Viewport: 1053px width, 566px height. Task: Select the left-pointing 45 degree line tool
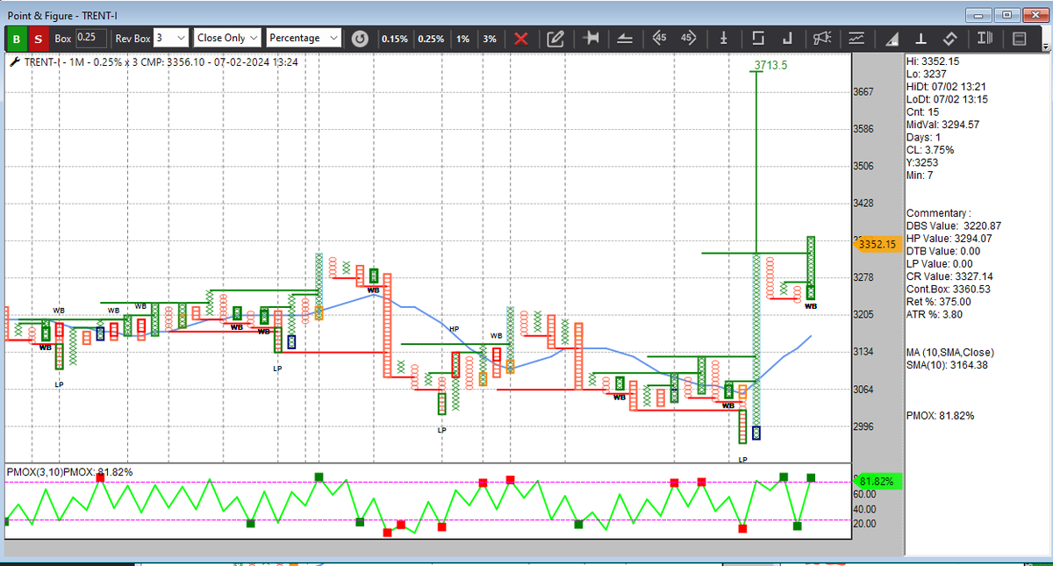click(x=659, y=39)
